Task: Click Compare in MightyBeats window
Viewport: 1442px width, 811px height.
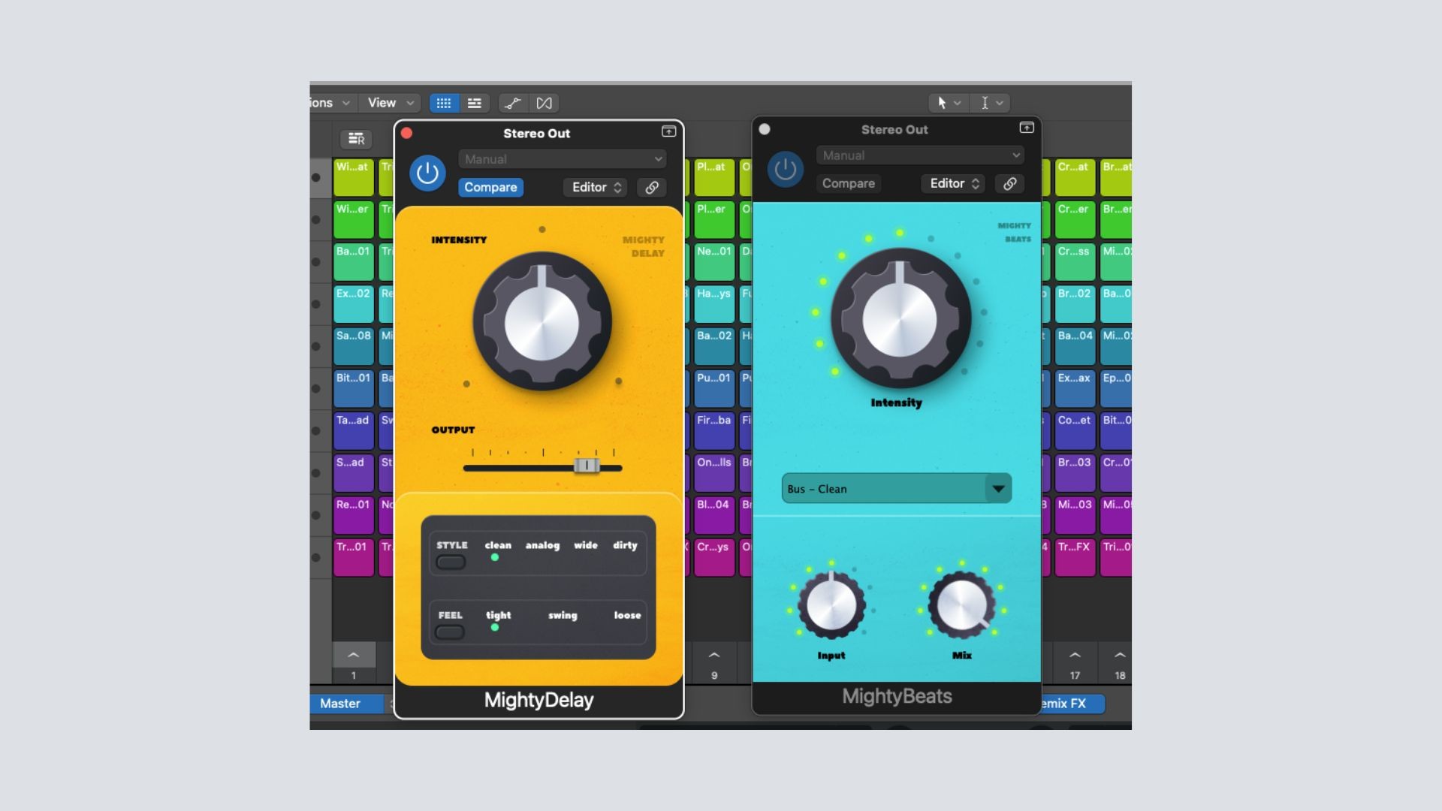Action: [848, 184]
